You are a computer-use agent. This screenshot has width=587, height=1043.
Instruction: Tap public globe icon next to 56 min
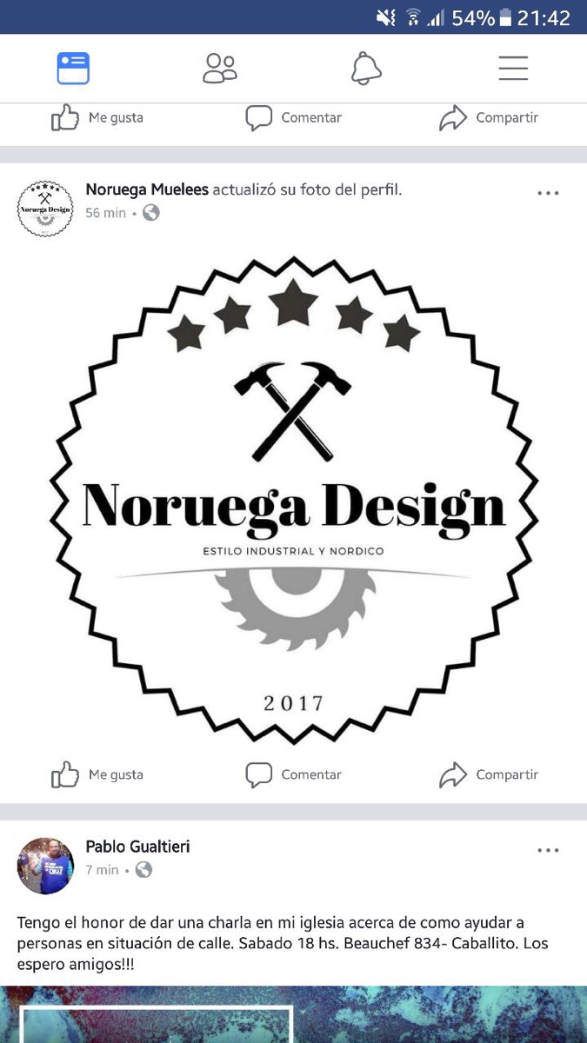(x=151, y=212)
